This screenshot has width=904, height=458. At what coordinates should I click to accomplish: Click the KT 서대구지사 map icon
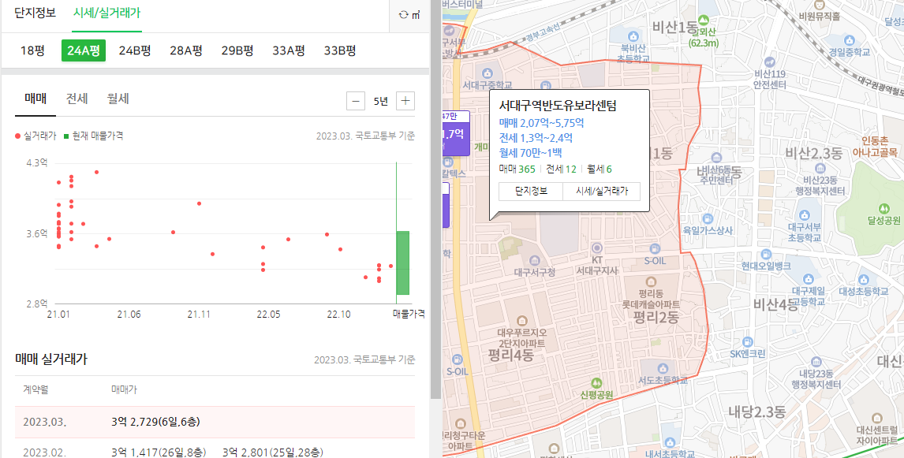[x=596, y=248]
